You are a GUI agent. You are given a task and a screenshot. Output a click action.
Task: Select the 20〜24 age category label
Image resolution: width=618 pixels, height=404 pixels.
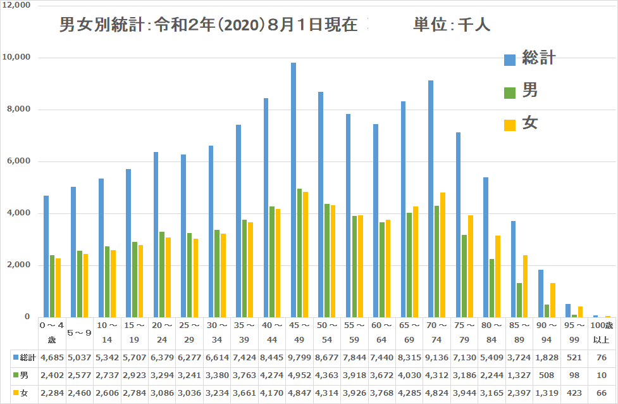pos(162,332)
